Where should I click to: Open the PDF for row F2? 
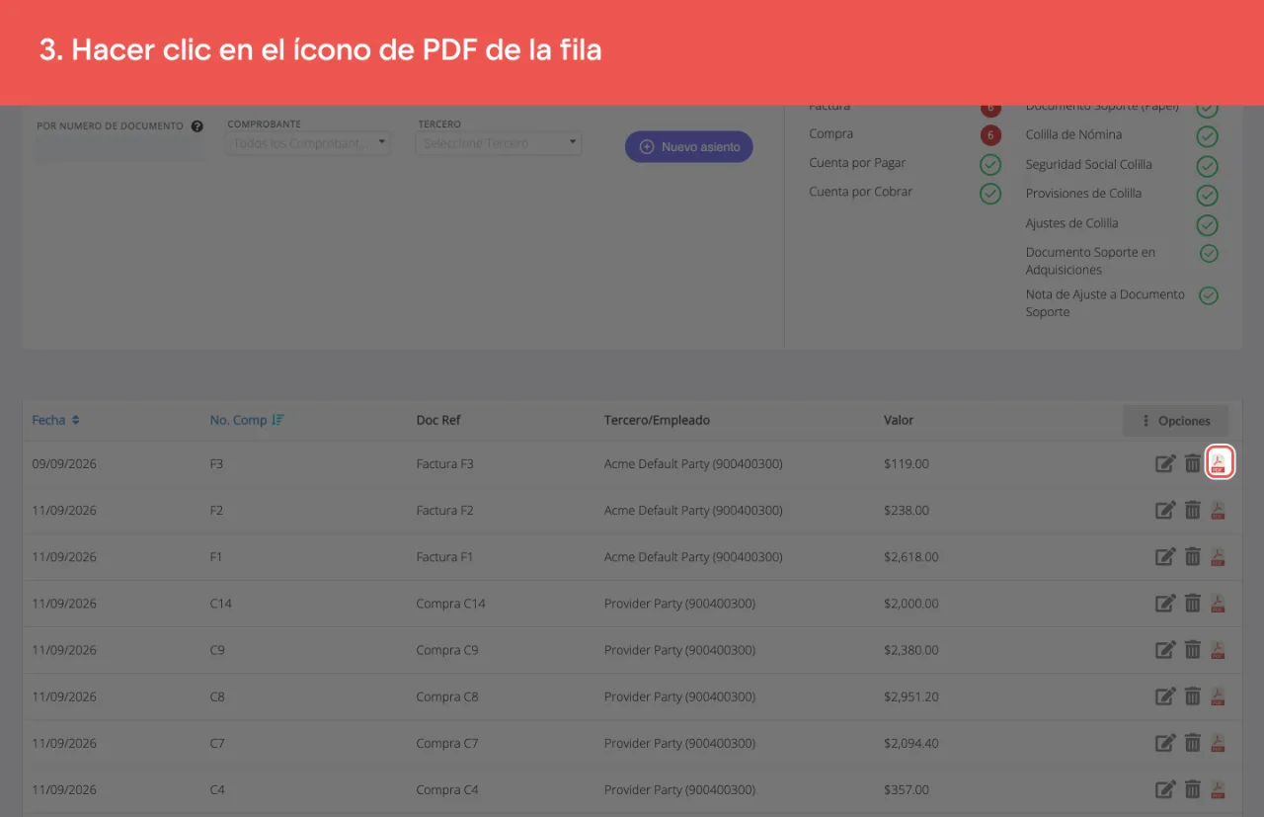tap(1219, 510)
